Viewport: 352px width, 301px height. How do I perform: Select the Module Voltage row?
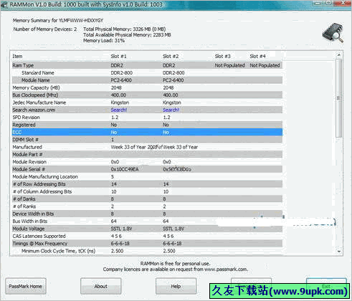(x=147, y=229)
